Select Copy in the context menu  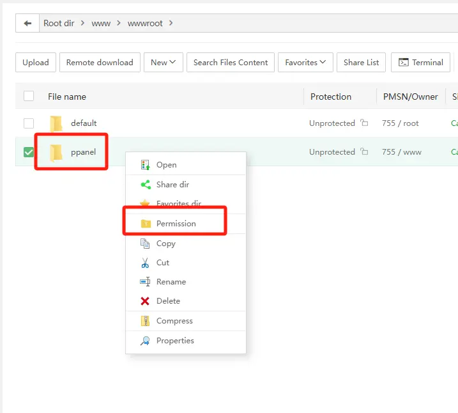click(186, 244)
